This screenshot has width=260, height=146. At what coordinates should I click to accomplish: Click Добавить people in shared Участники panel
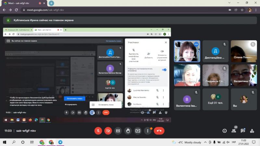pyautogui.click(x=149, y=56)
